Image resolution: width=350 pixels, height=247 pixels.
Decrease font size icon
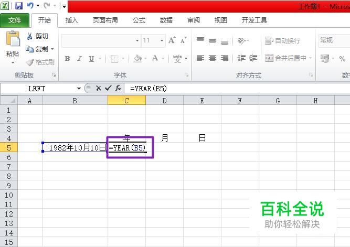pos(184,40)
